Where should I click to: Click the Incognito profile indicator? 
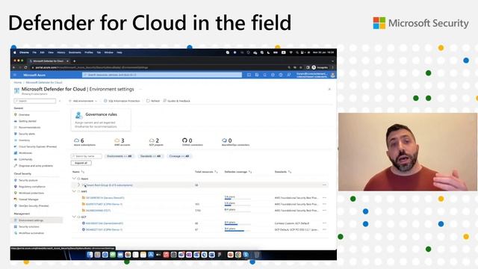[x=320, y=67]
